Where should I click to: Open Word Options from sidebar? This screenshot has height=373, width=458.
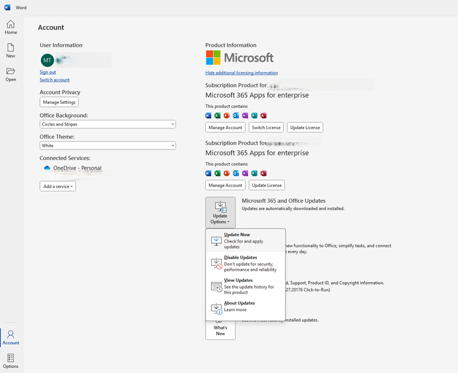tap(11, 361)
